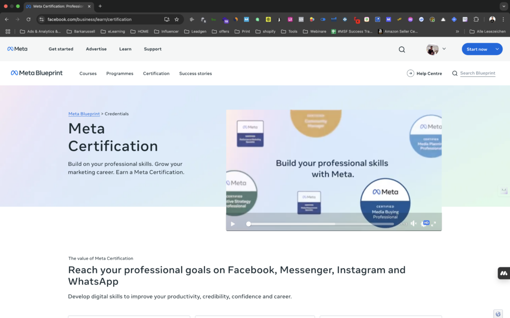Open the Learn menu
The height and width of the screenshot is (318, 510).
[x=125, y=49]
